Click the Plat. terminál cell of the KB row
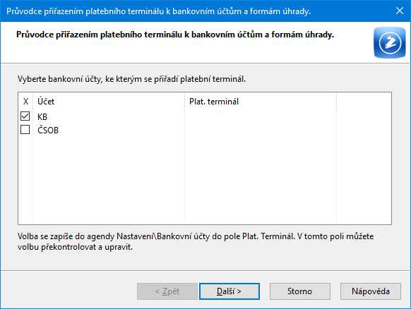This screenshot has height=309, width=411. (x=261, y=116)
